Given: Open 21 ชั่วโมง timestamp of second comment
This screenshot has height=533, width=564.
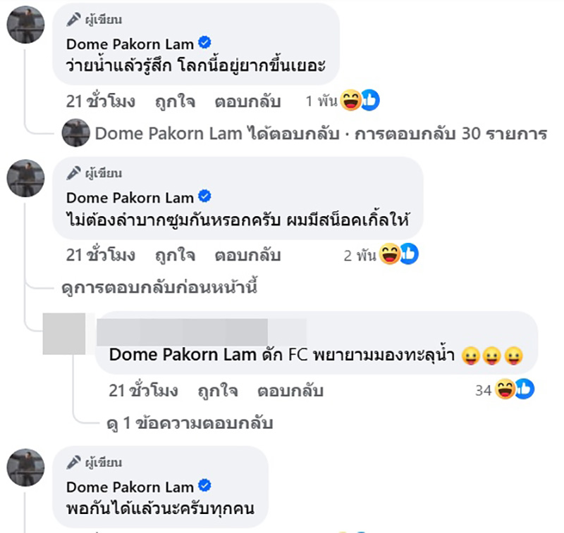Looking at the screenshot, I should (x=101, y=255).
